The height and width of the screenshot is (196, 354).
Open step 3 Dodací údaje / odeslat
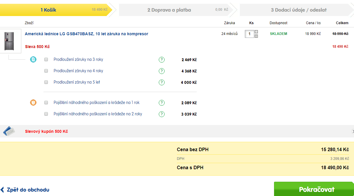[x=296, y=10]
